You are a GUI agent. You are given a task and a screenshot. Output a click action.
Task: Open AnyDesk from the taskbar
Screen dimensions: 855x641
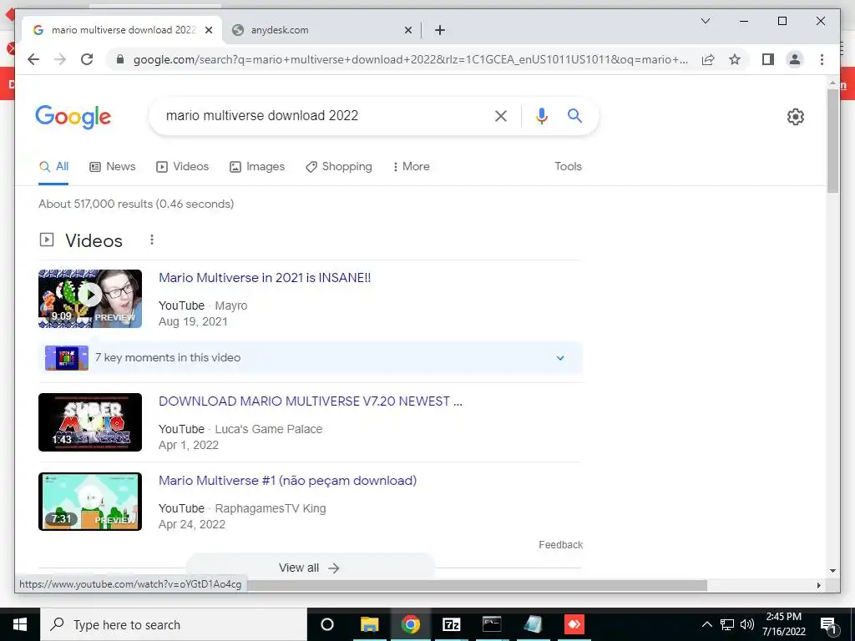coord(574,624)
